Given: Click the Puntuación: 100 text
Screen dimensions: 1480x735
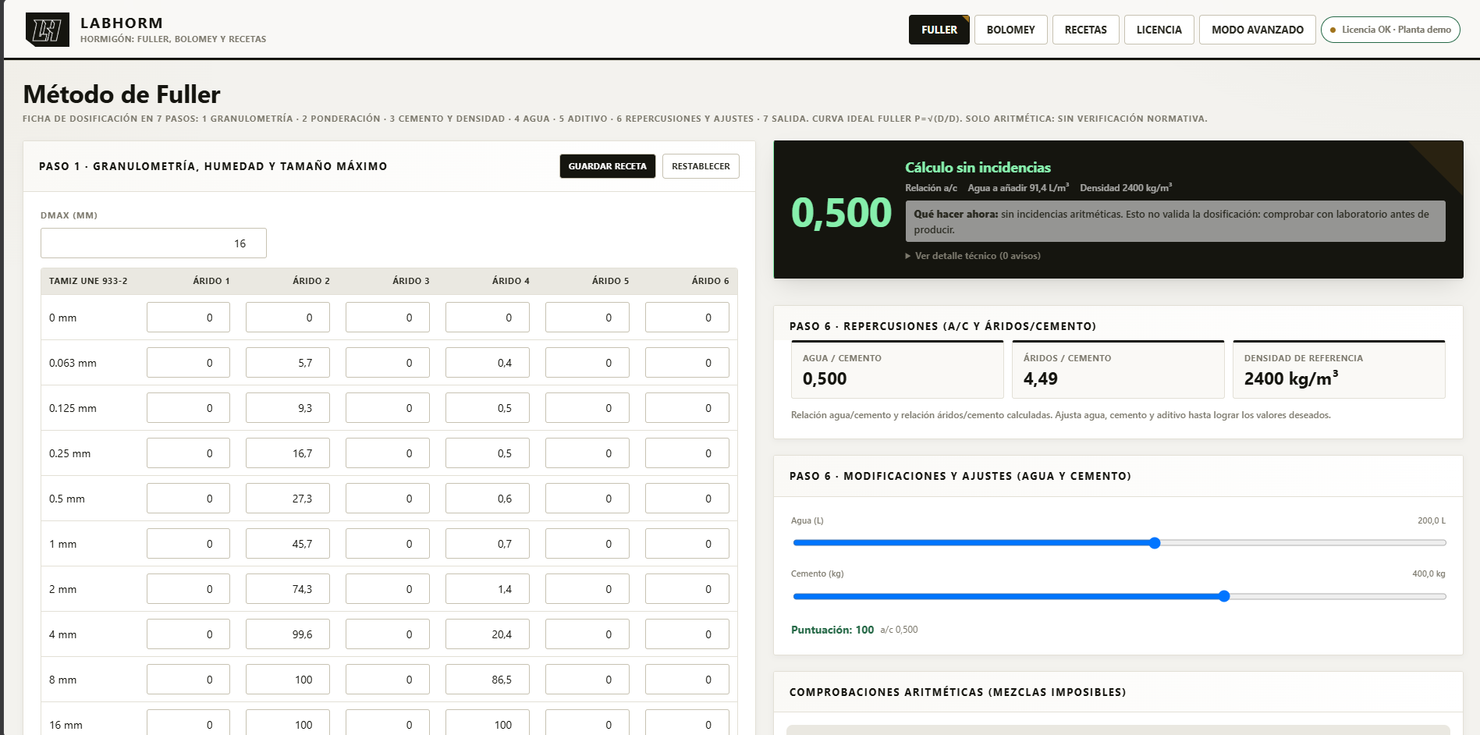Looking at the screenshot, I should pos(832,630).
